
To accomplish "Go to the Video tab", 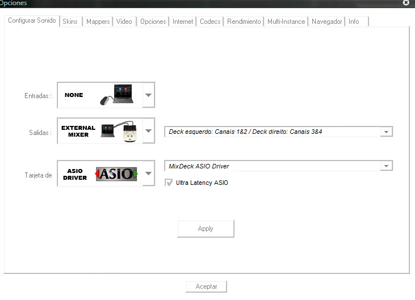I will pos(124,22).
